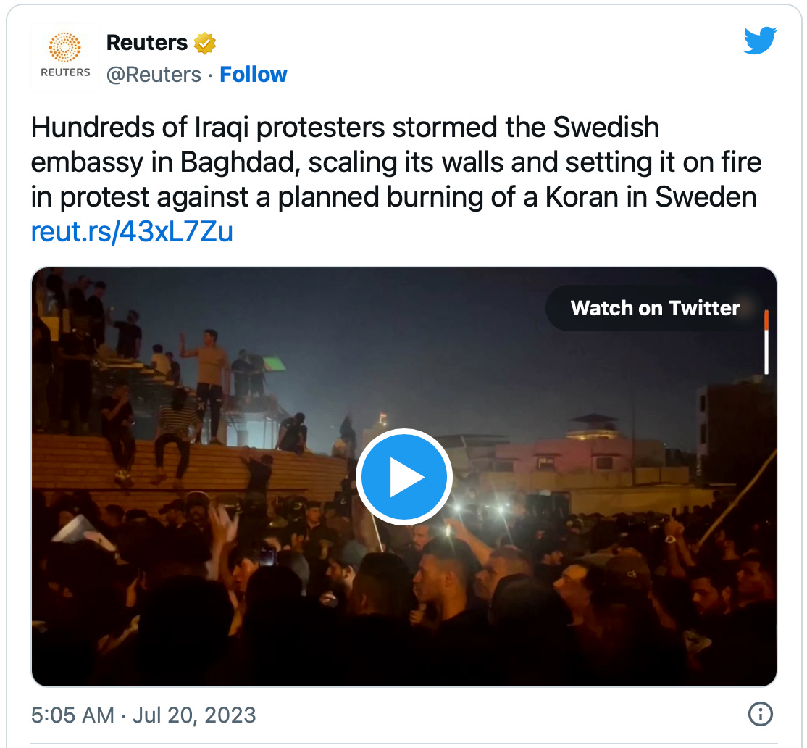Viewport: 807px width, 748px height.
Task: Click the Watch on Twitter button
Action: (655, 308)
